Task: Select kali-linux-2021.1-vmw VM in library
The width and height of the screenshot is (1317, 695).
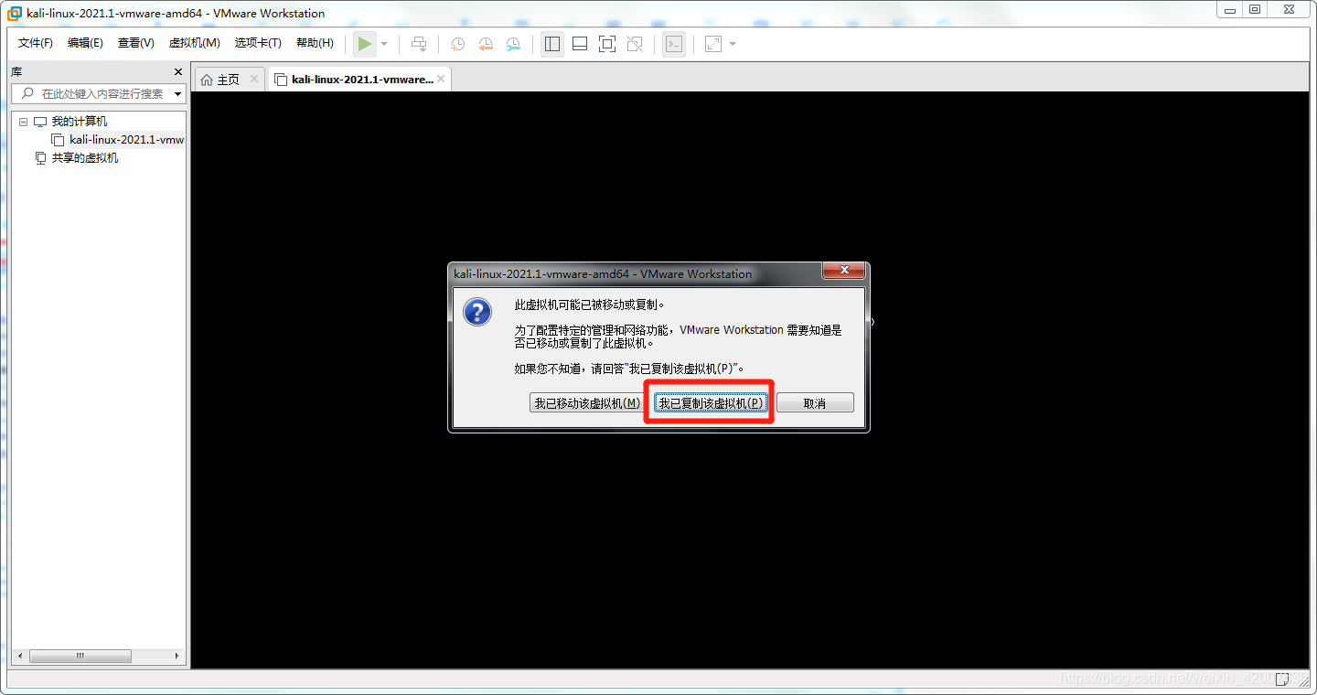Action: point(126,140)
